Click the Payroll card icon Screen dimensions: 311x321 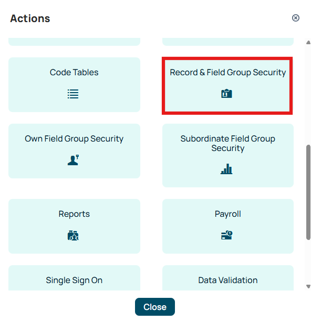[227, 235]
